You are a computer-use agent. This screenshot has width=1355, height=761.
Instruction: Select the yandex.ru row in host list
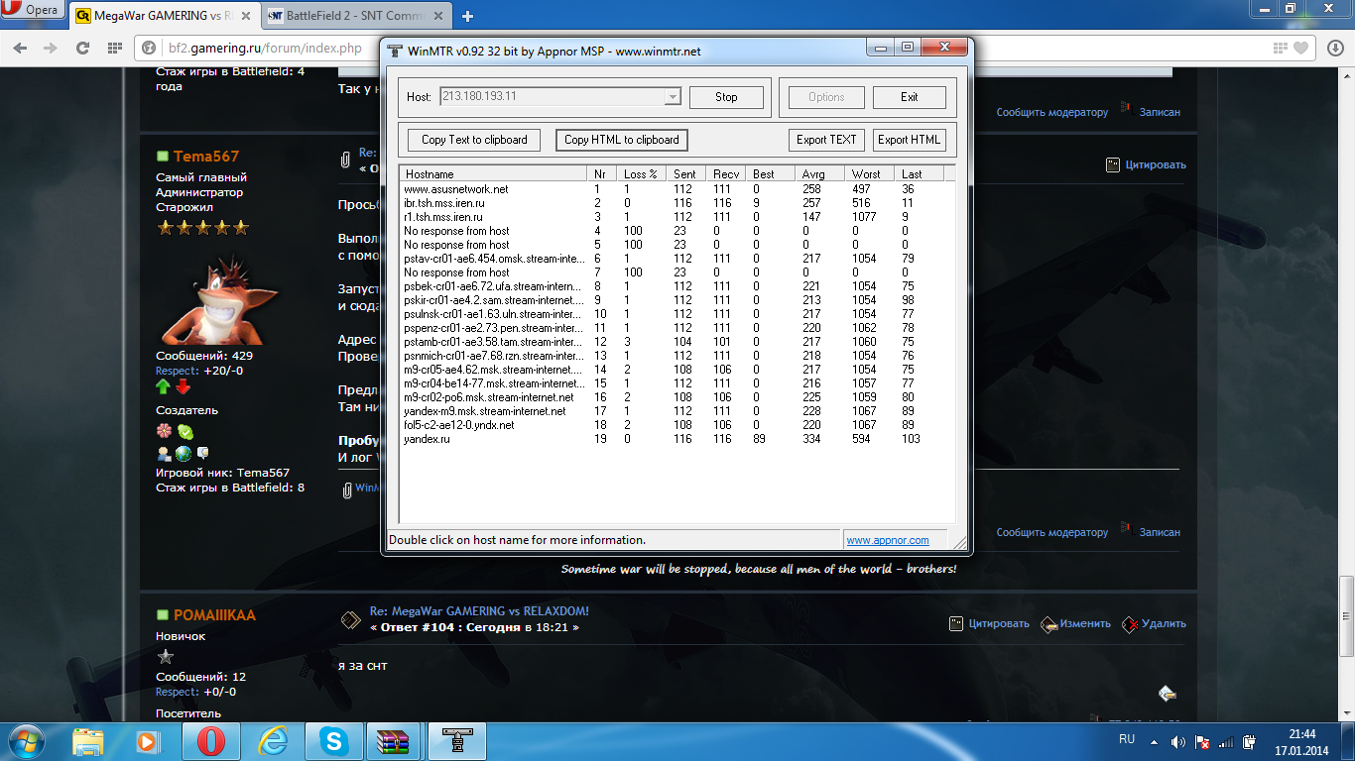point(428,439)
